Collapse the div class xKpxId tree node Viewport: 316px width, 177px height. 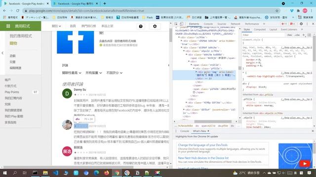point(184,51)
